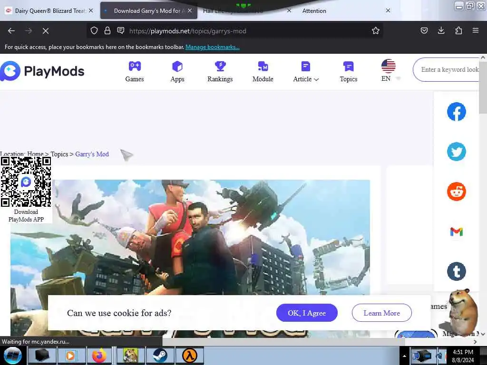The width and height of the screenshot is (487, 365).
Task: Bookmark this page with the star
Action: click(376, 30)
